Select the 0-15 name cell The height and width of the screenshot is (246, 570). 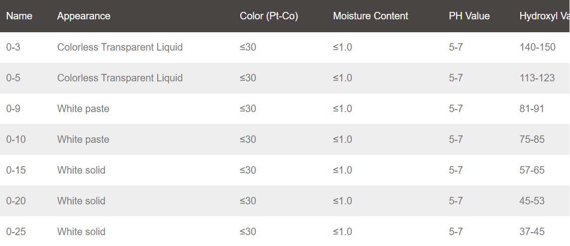coord(16,170)
